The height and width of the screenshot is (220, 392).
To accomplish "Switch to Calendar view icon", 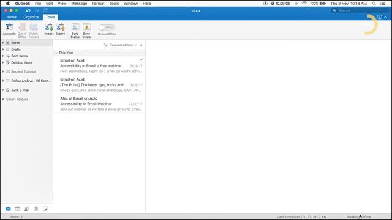I will (17, 208).
